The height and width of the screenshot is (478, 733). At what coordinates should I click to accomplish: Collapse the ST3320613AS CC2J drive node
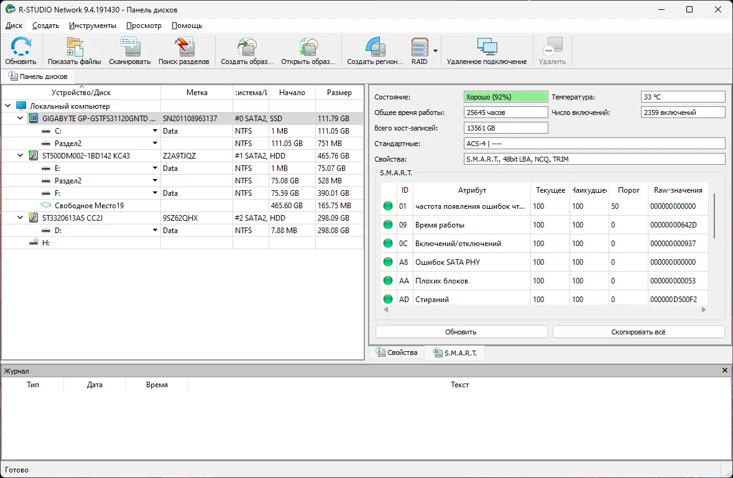[20, 218]
